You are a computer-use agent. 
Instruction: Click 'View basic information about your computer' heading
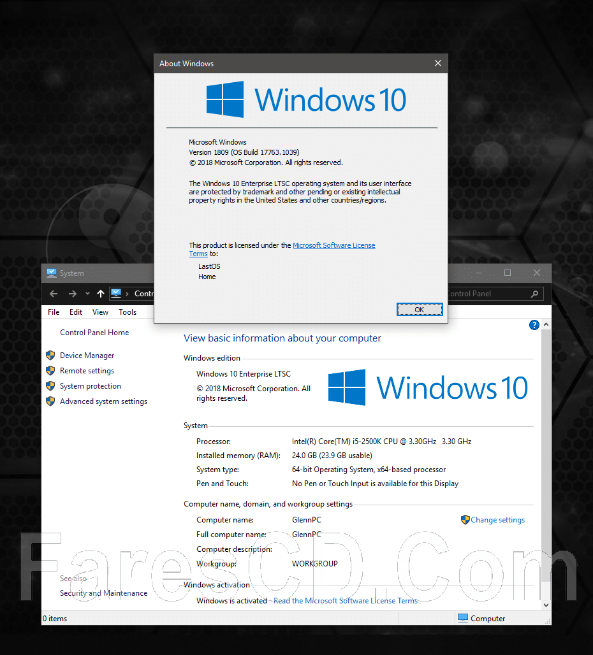[282, 338]
